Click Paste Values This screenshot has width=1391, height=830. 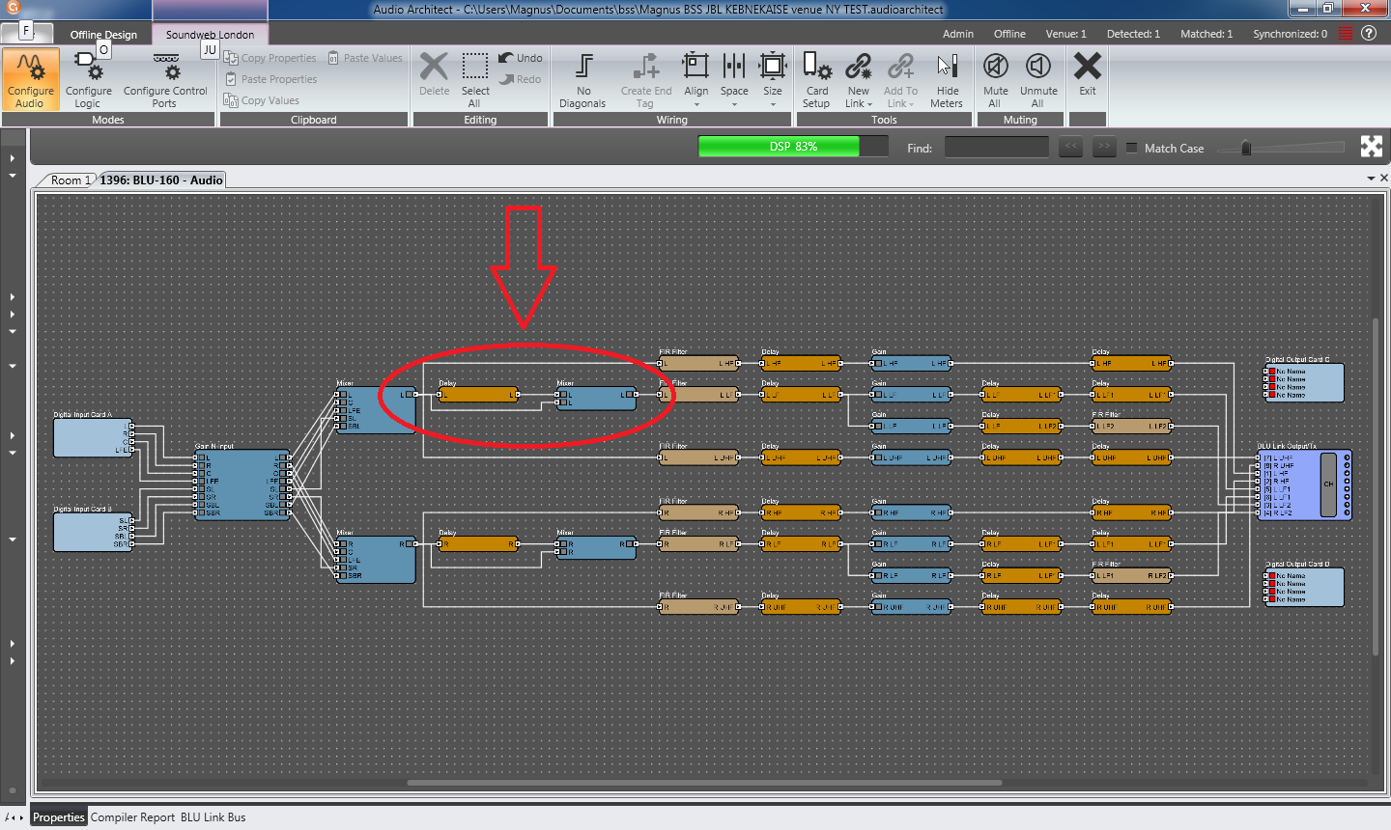pyautogui.click(x=365, y=58)
